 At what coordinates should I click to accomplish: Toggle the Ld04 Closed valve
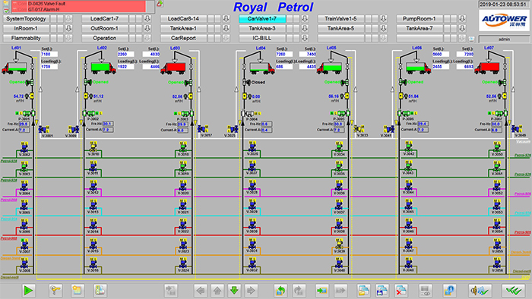[247, 82]
